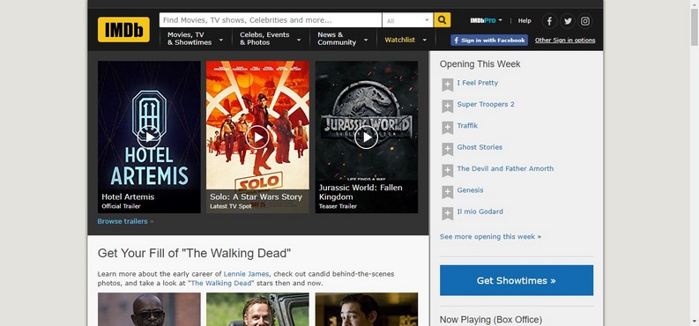Open the Super Troopers 2 title link
Screen dimensions: 699x326
click(x=486, y=104)
